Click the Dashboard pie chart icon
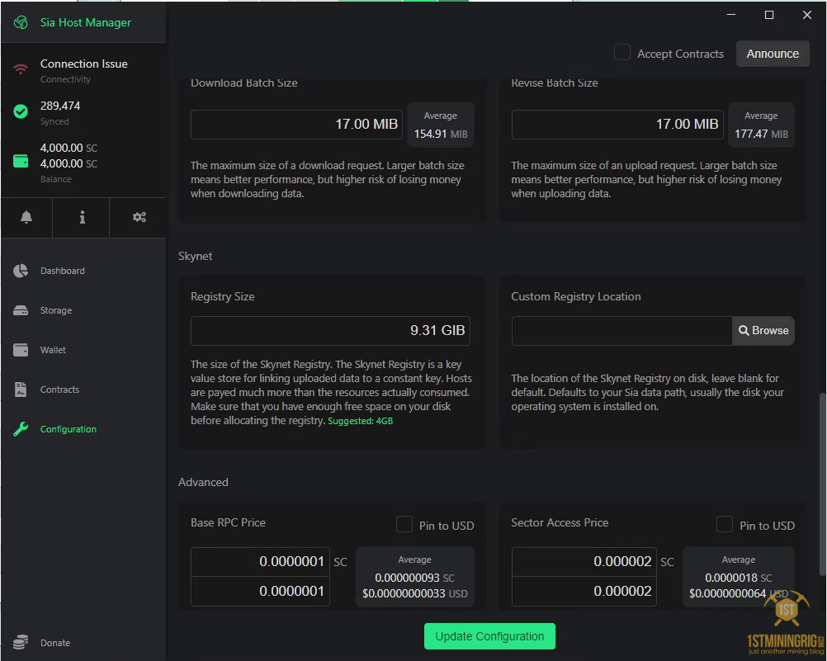The image size is (827, 661). (21, 271)
